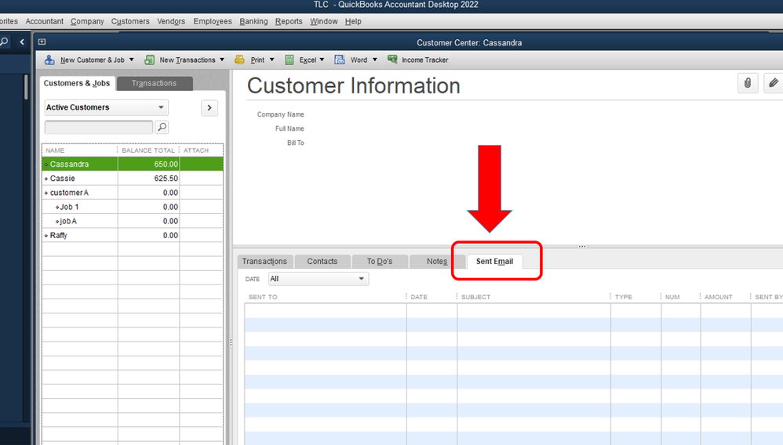Collapse the left sidebar with the arrow
The width and height of the screenshot is (783, 445).
pyautogui.click(x=22, y=42)
